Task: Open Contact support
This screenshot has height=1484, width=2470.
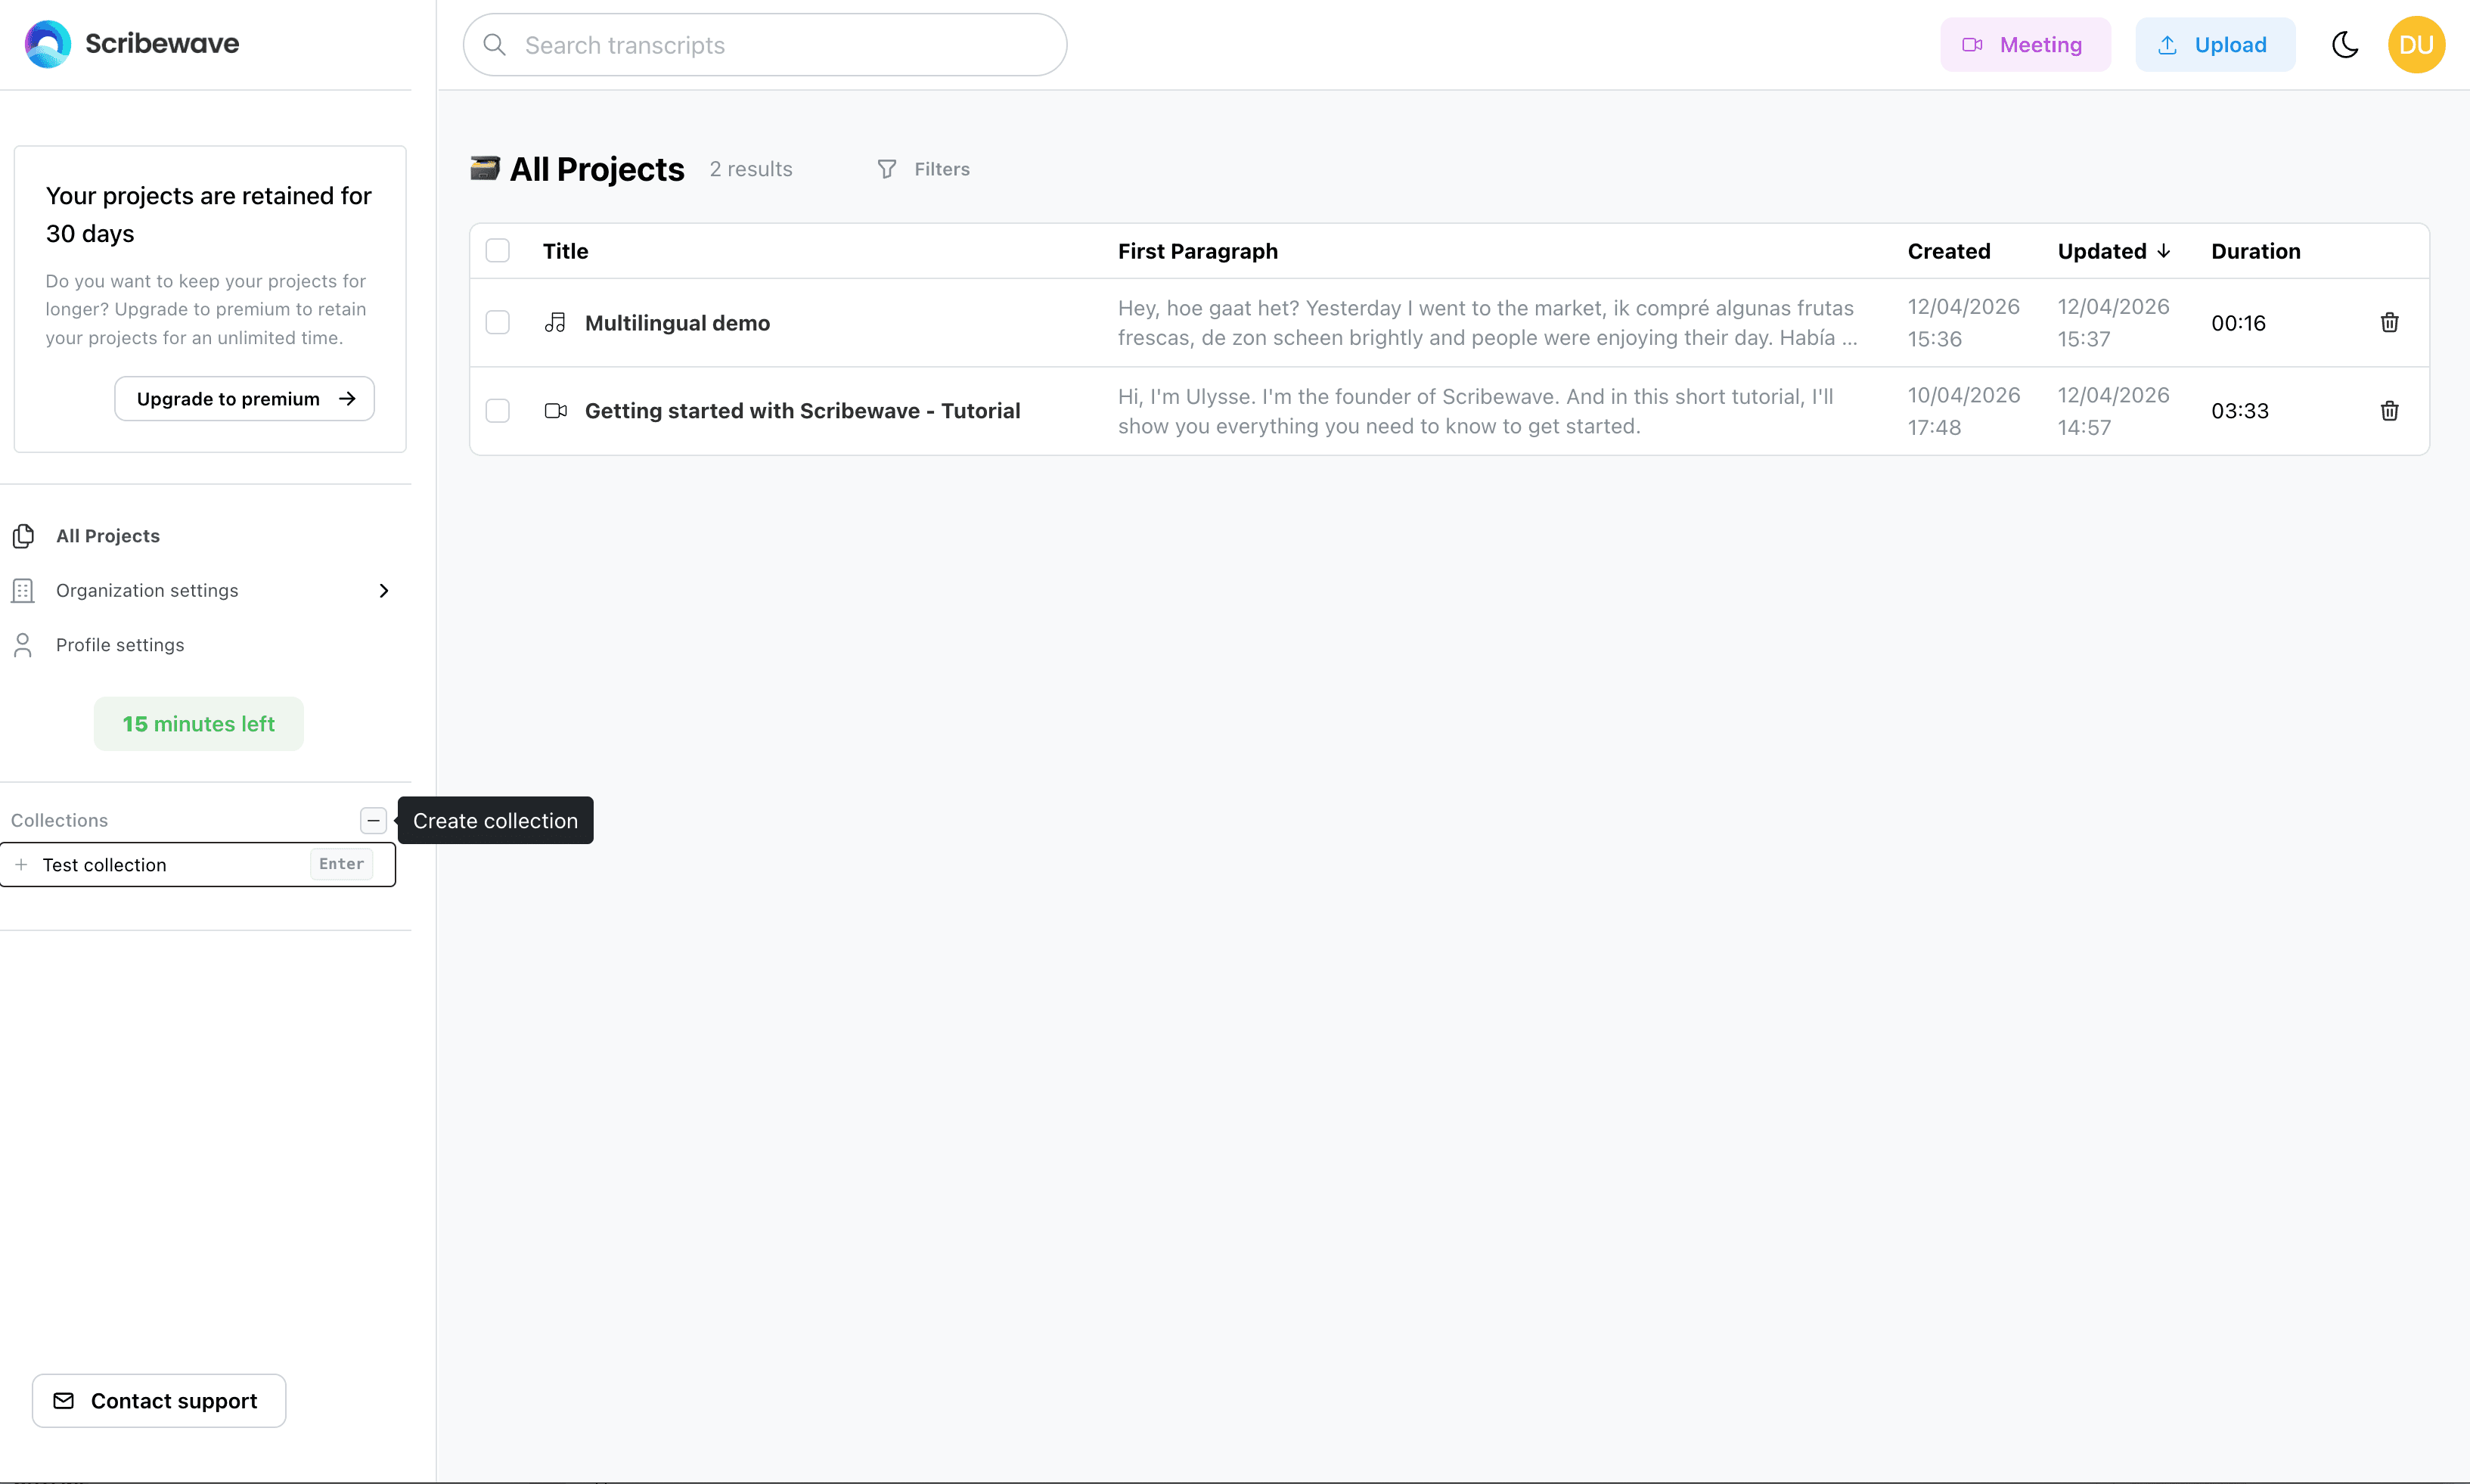Action: (x=157, y=1400)
